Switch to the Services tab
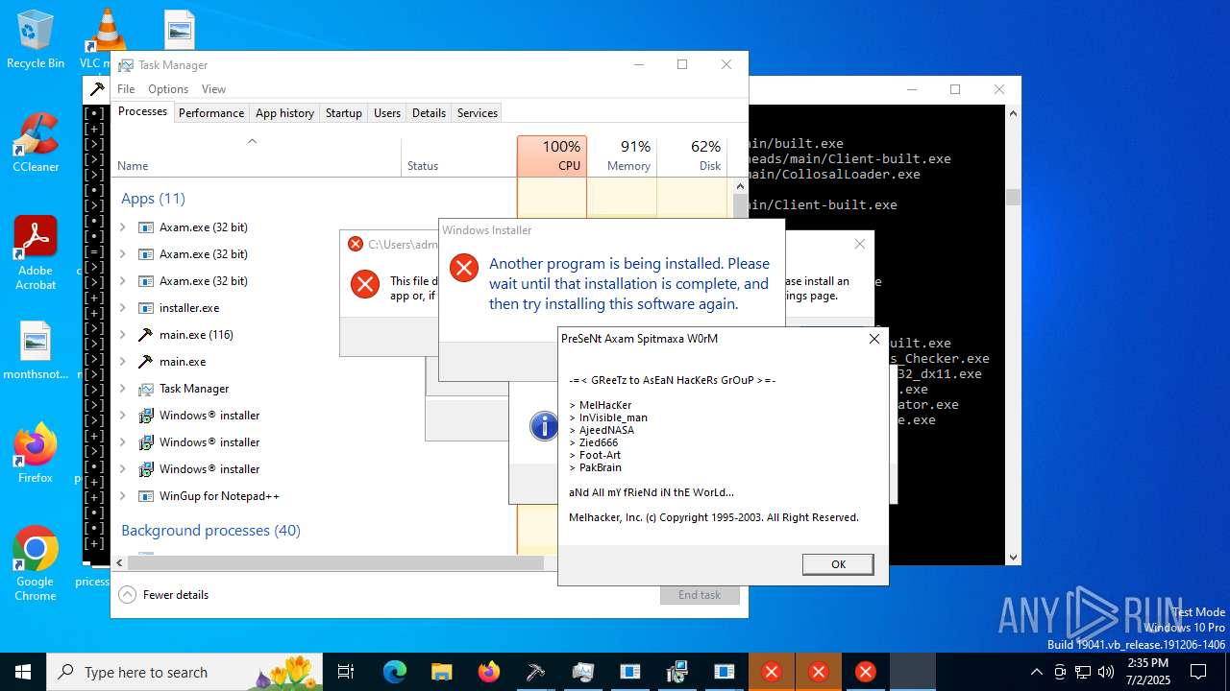 click(x=478, y=113)
